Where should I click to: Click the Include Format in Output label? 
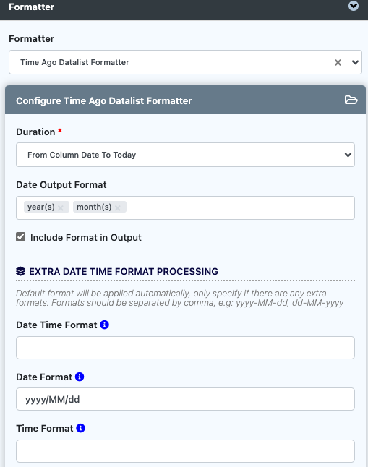86,237
